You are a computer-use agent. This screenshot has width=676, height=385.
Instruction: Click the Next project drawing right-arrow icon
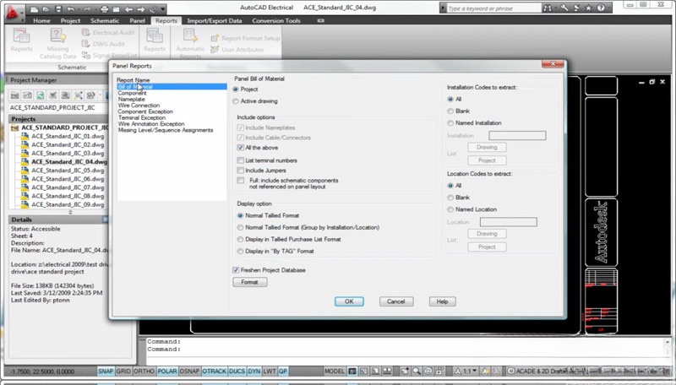point(140,8)
